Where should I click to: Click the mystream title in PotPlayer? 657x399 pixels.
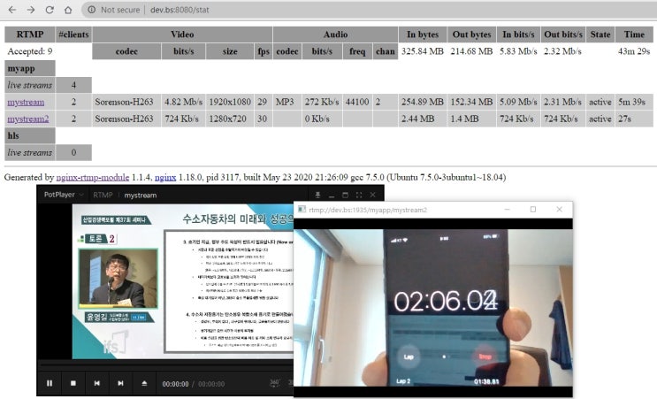click(x=141, y=195)
